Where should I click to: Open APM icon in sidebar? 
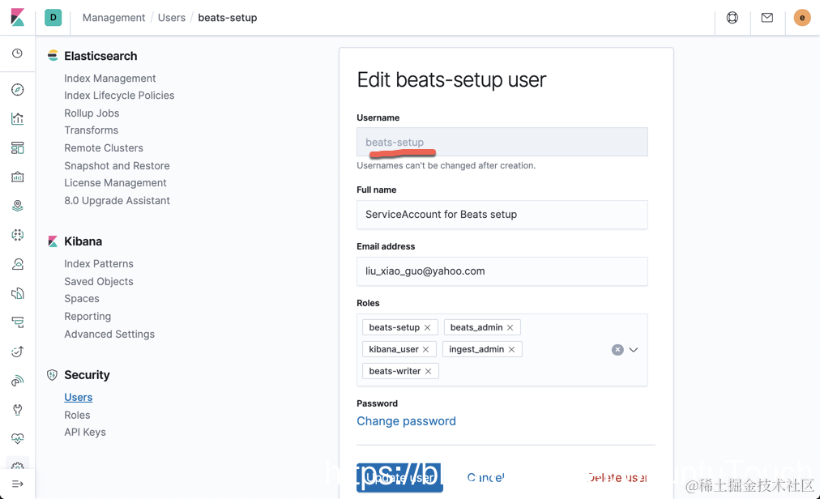pyautogui.click(x=17, y=322)
